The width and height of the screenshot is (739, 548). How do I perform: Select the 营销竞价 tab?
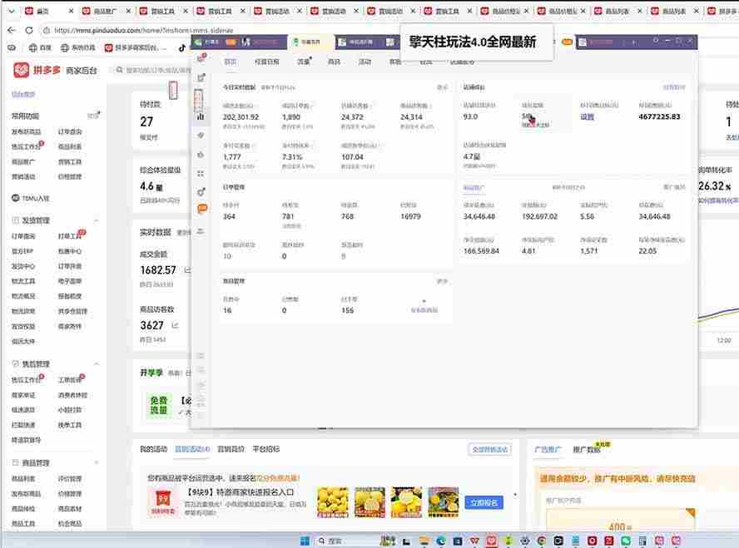pos(231,449)
